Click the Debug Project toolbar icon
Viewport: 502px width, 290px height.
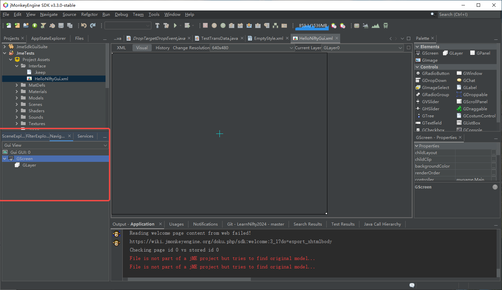187,26
